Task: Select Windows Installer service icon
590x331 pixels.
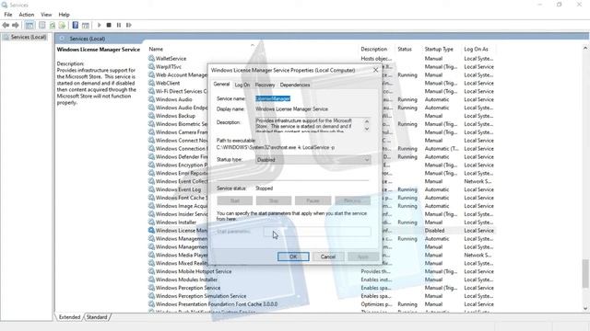Action: tap(151, 222)
